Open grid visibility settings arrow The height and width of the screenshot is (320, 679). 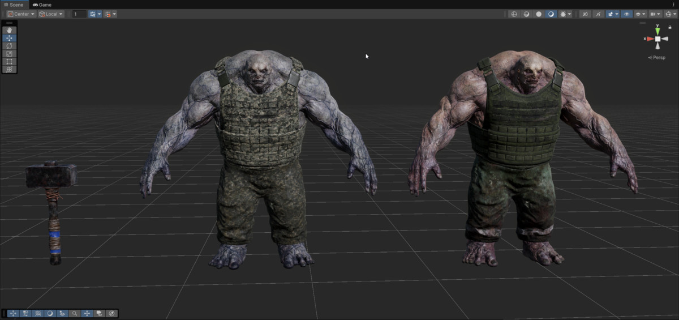(x=100, y=14)
